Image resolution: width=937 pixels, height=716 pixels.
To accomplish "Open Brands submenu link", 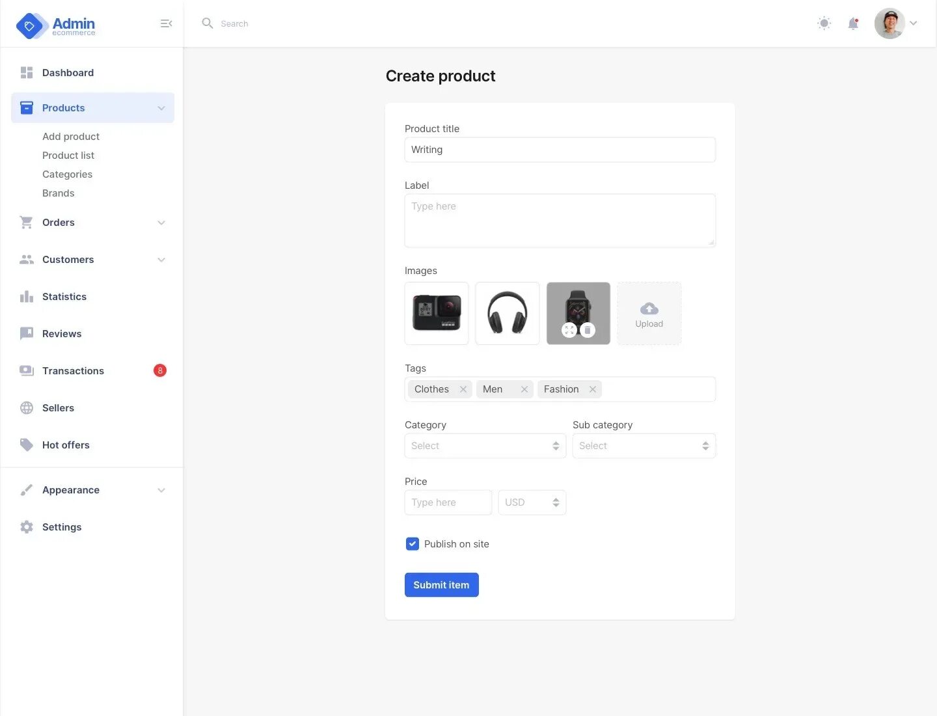I will [58, 193].
